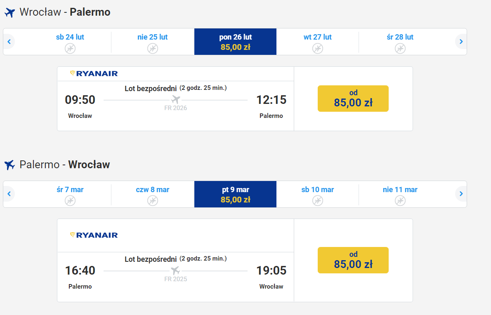Click Ryanair logo on the return flight card

click(x=94, y=235)
